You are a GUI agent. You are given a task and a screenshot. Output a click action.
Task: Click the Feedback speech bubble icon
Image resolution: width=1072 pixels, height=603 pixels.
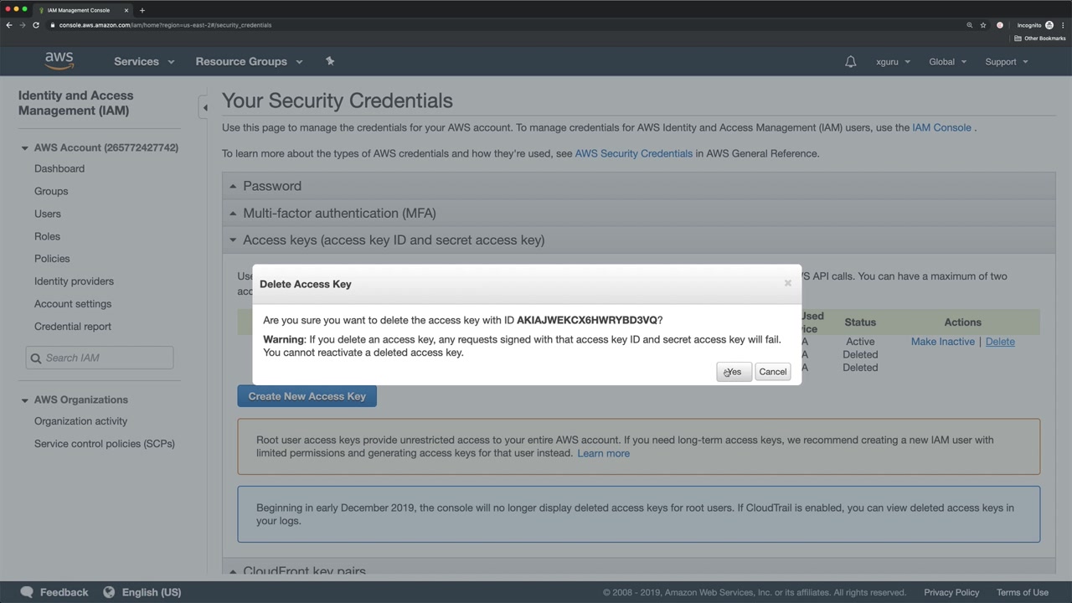pyautogui.click(x=27, y=592)
